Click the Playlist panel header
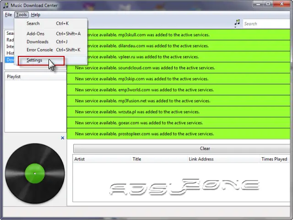The height and width of the screenshot is (220, 293). click(x=36, y=77)
